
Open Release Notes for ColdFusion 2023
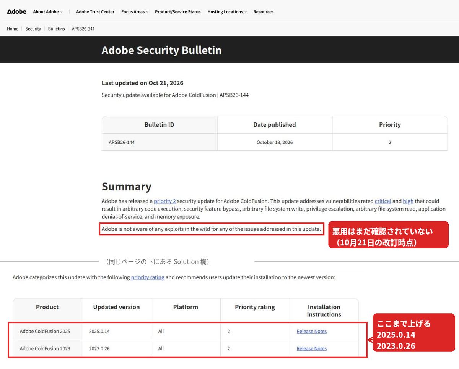pos(312,348)
